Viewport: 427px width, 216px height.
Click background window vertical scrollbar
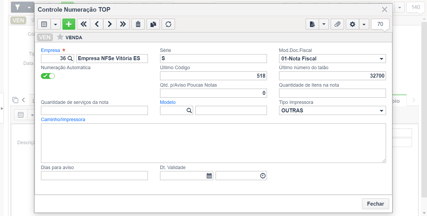(x=424, y=109)
